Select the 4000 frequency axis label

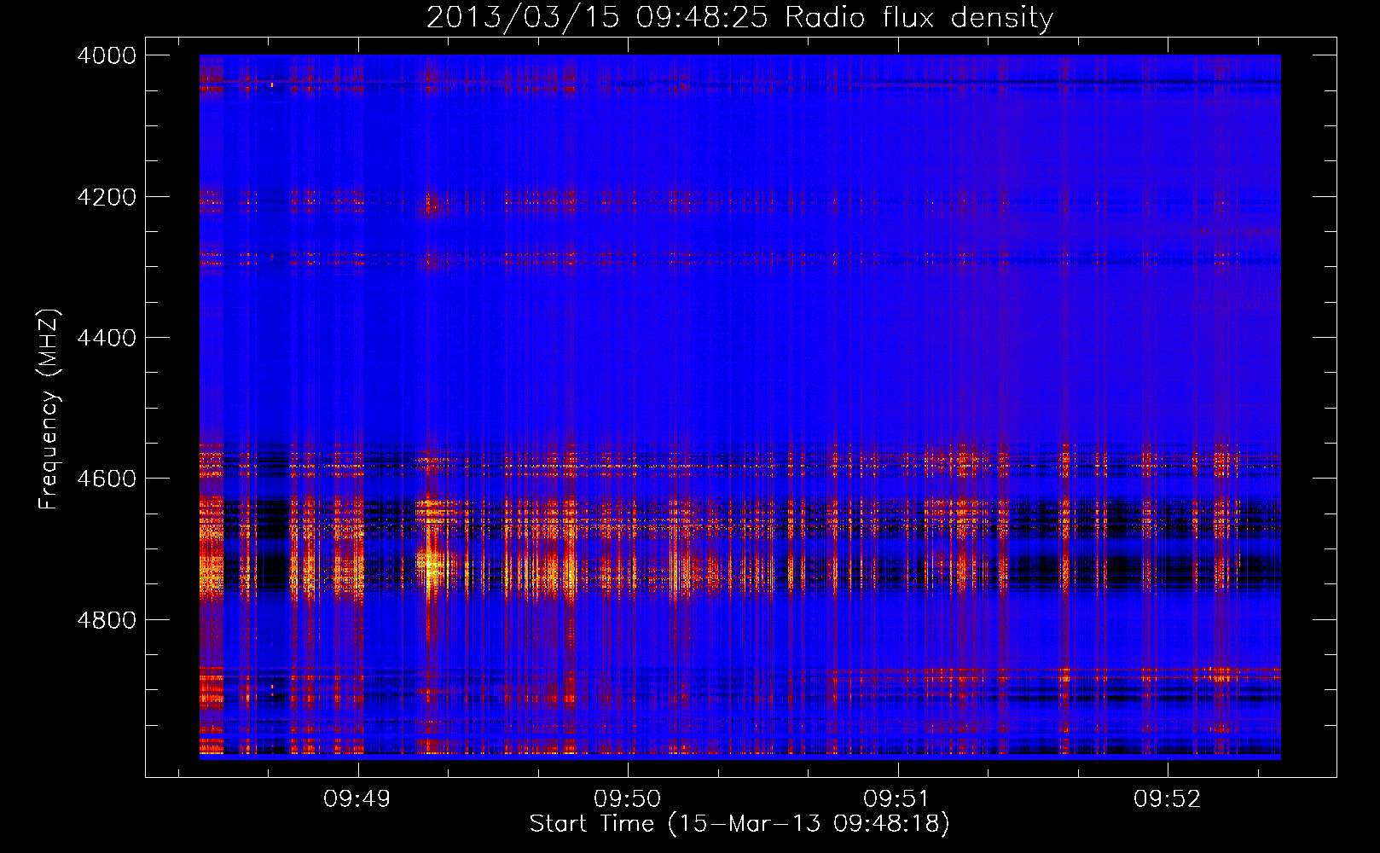[x=107, y=55]
